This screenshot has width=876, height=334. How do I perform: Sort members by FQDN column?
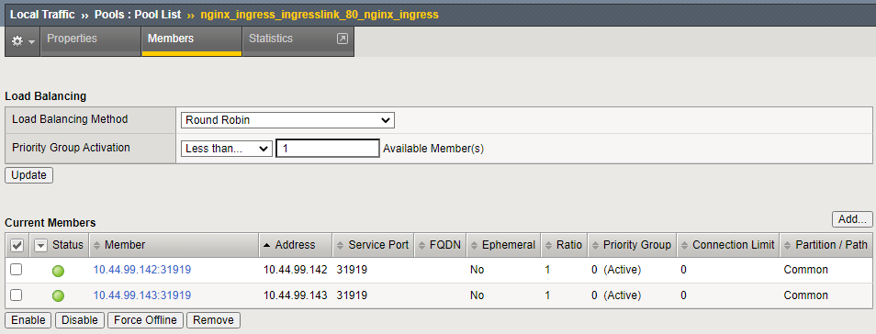pos(440,245)
